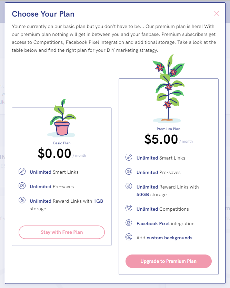230x288 pixels.
Task: Click the Reward Links lock icon in Premium Plan
Action: tap(129, 186)
